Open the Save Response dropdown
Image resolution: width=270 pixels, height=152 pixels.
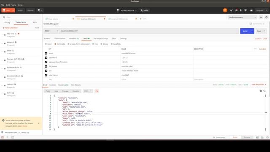tap(259, 84)
